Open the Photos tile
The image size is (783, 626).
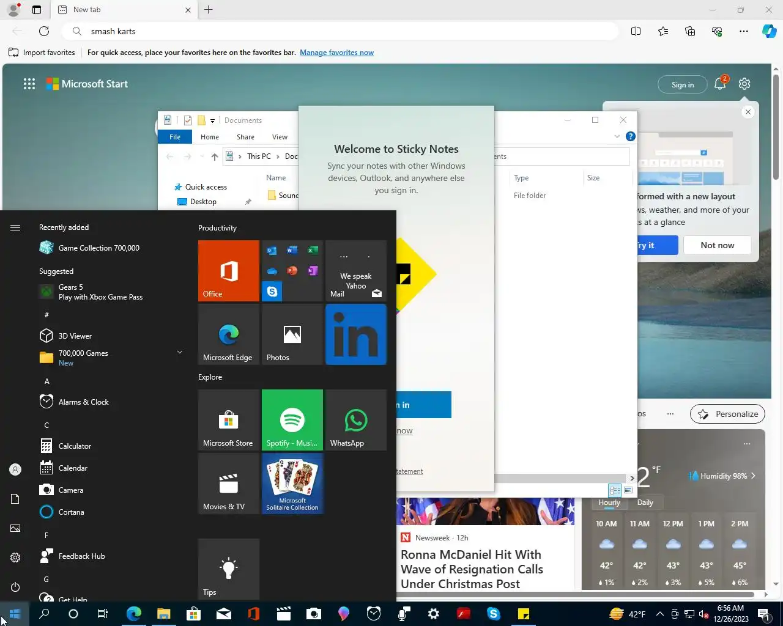(x=292, y=334)
